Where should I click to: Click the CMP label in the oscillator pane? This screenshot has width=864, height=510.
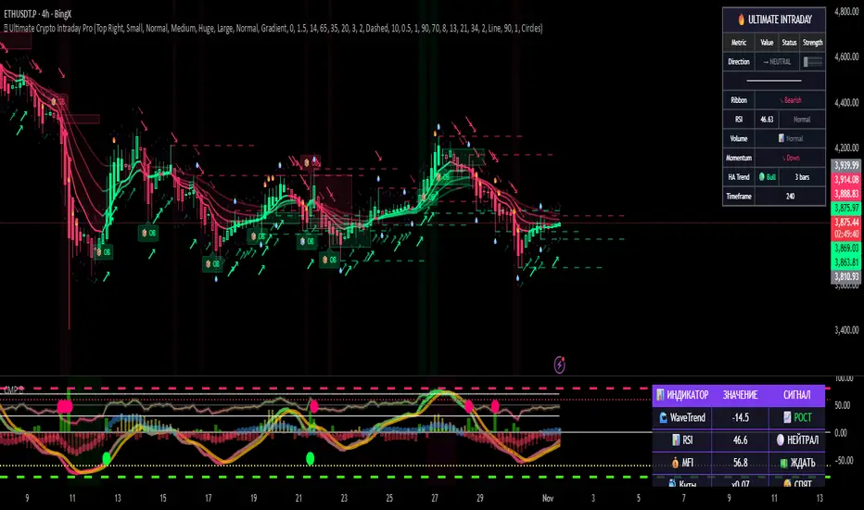[x=11, y=390]
